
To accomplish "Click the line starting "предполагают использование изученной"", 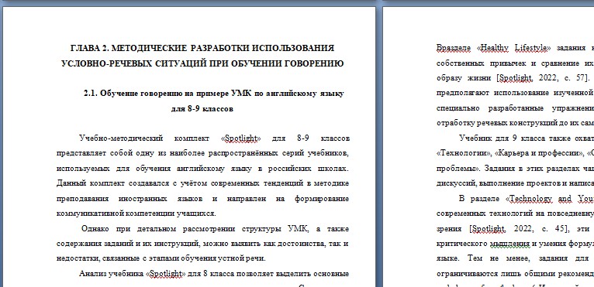I will coord(515,93).
